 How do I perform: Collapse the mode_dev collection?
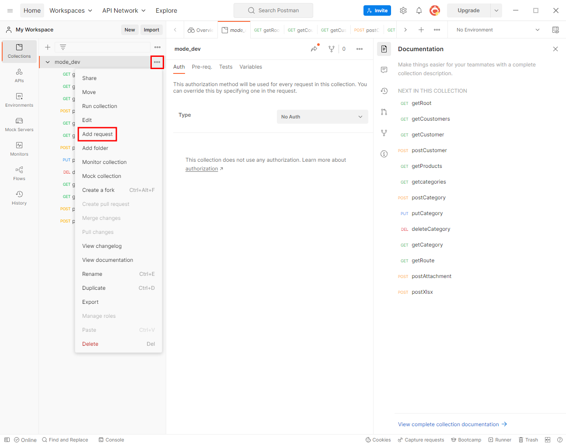(48, 62)
